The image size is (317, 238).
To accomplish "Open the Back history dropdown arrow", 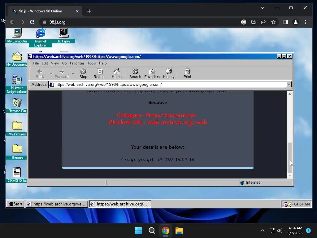I will tap(51, 74).
